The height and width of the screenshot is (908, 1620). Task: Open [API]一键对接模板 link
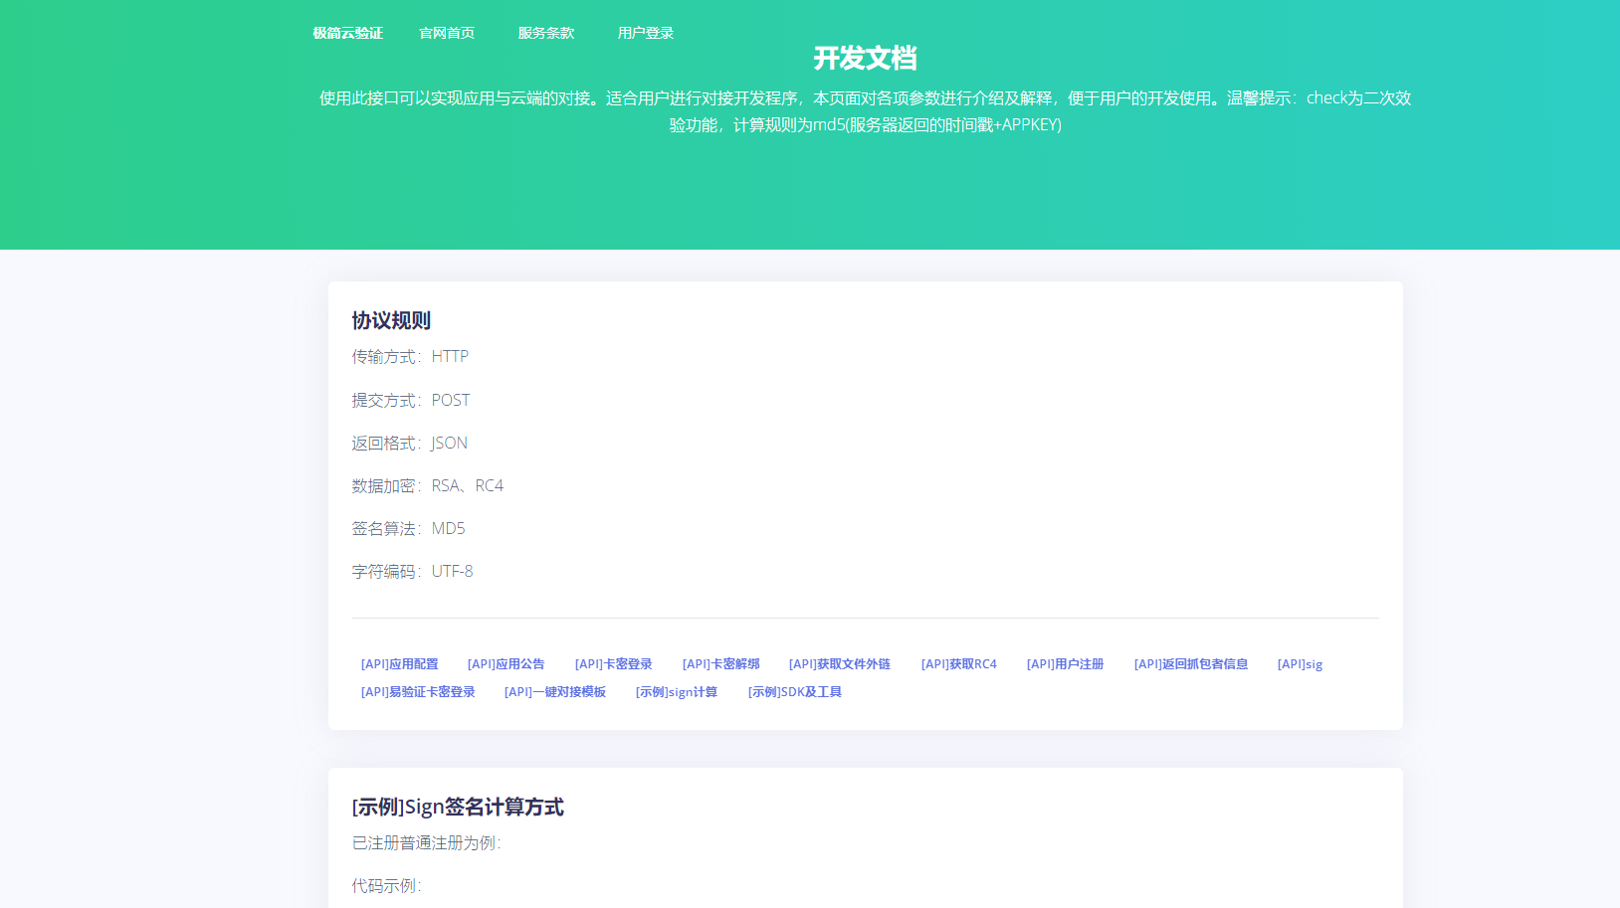pos(554,692)
